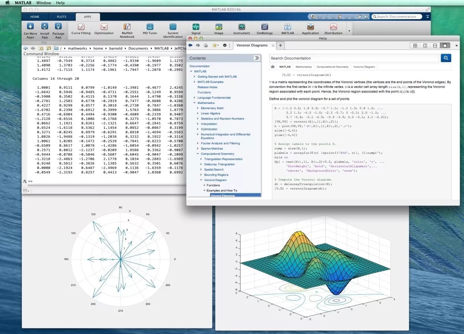Expand the MATLAB Examples node

[x=194, y=82]
